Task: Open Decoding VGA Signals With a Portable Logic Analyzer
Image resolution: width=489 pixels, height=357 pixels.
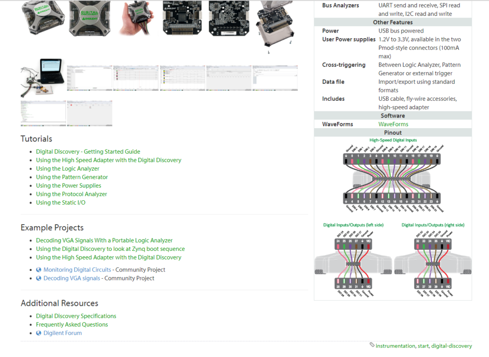Action: click(x=105, y=240)
